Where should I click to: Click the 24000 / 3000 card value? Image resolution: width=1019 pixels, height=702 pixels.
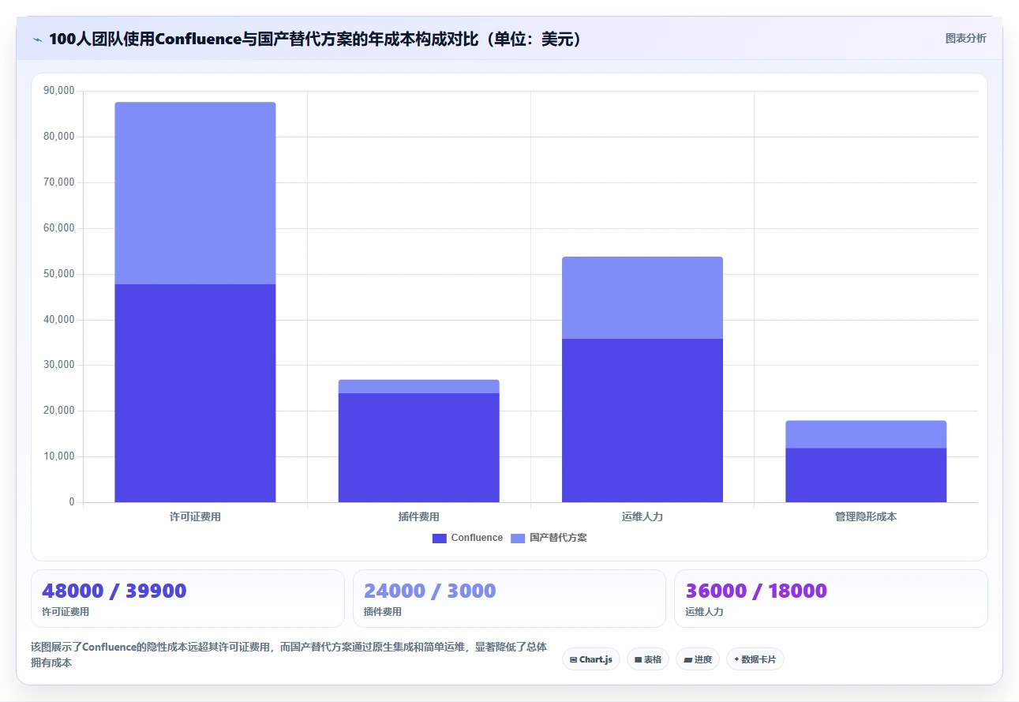point(430,591)
